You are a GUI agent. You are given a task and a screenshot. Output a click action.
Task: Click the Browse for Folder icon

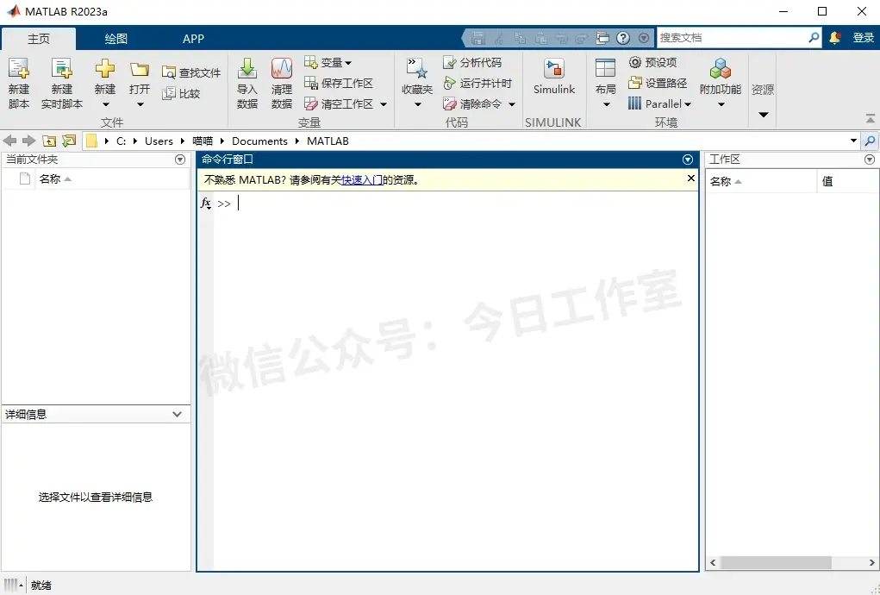tap(69, 141)
